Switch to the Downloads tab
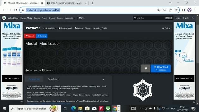The height and width of the screenshot is (112, 199). 53,79
